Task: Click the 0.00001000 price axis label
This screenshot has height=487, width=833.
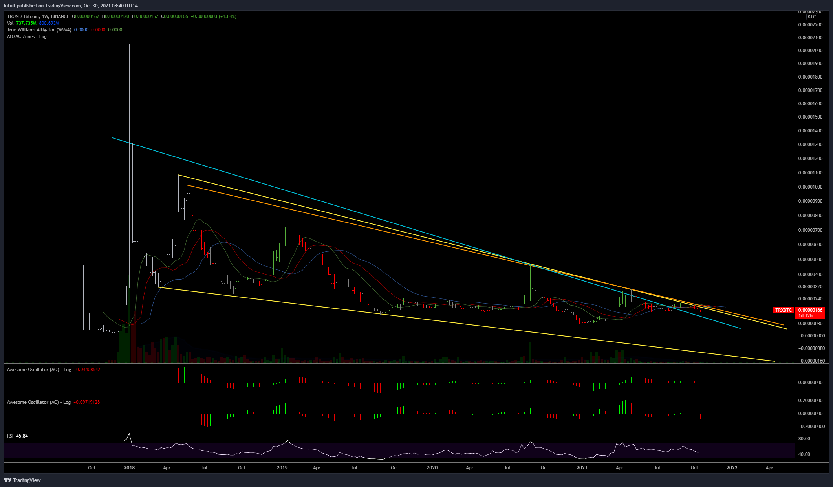Action: (x=810, y=187)
